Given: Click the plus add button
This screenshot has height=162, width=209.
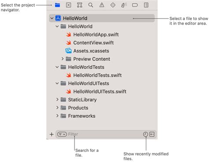Looking at the screenshot, I should pos(52,134).
